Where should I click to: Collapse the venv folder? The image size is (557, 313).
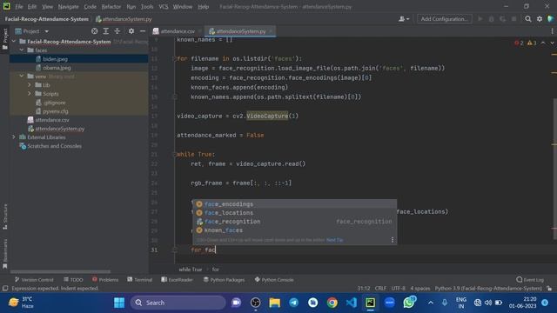[x=22, y=77]
